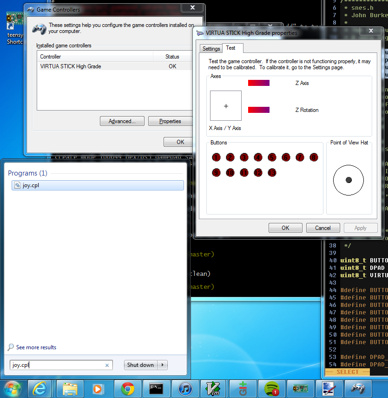Open iTunes from the taskbar
388x398 pixels.
point(185,389)
